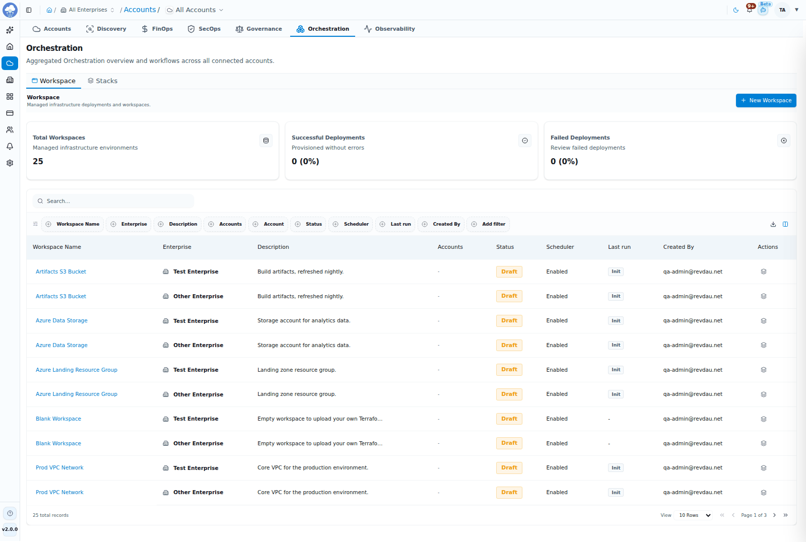
Task: Open the notifications bell with 9+ badge
Action: 750,10
